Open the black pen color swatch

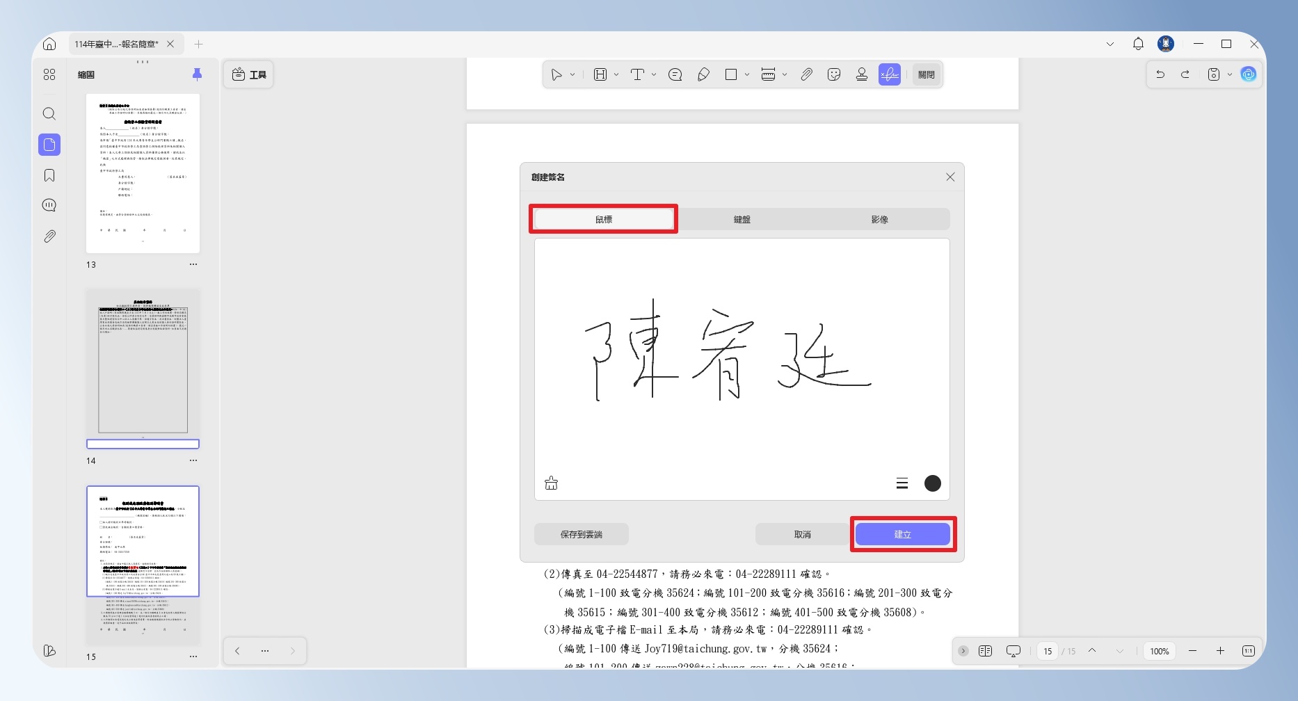tap(933, 483)
